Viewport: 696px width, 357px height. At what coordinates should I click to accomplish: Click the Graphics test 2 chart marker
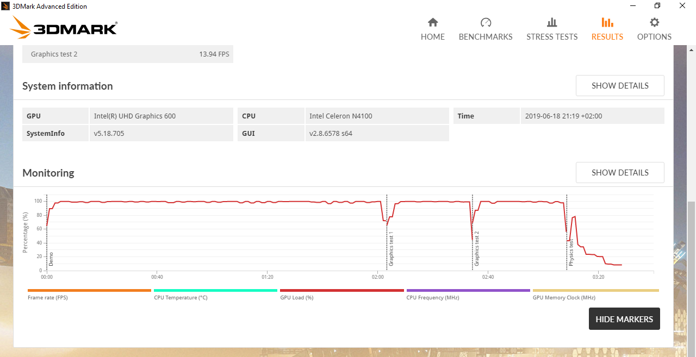click(477, 248)
